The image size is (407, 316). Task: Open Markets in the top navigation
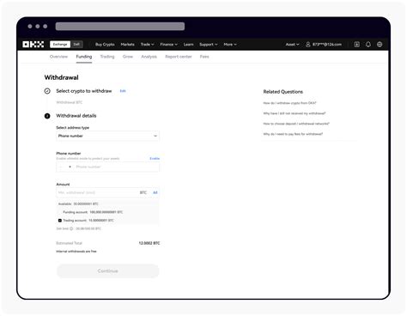click(127, 45)
